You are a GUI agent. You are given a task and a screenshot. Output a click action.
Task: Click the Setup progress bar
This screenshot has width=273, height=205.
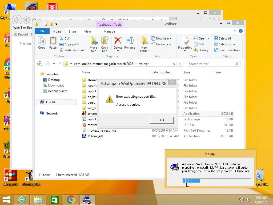tap(216, 181)
